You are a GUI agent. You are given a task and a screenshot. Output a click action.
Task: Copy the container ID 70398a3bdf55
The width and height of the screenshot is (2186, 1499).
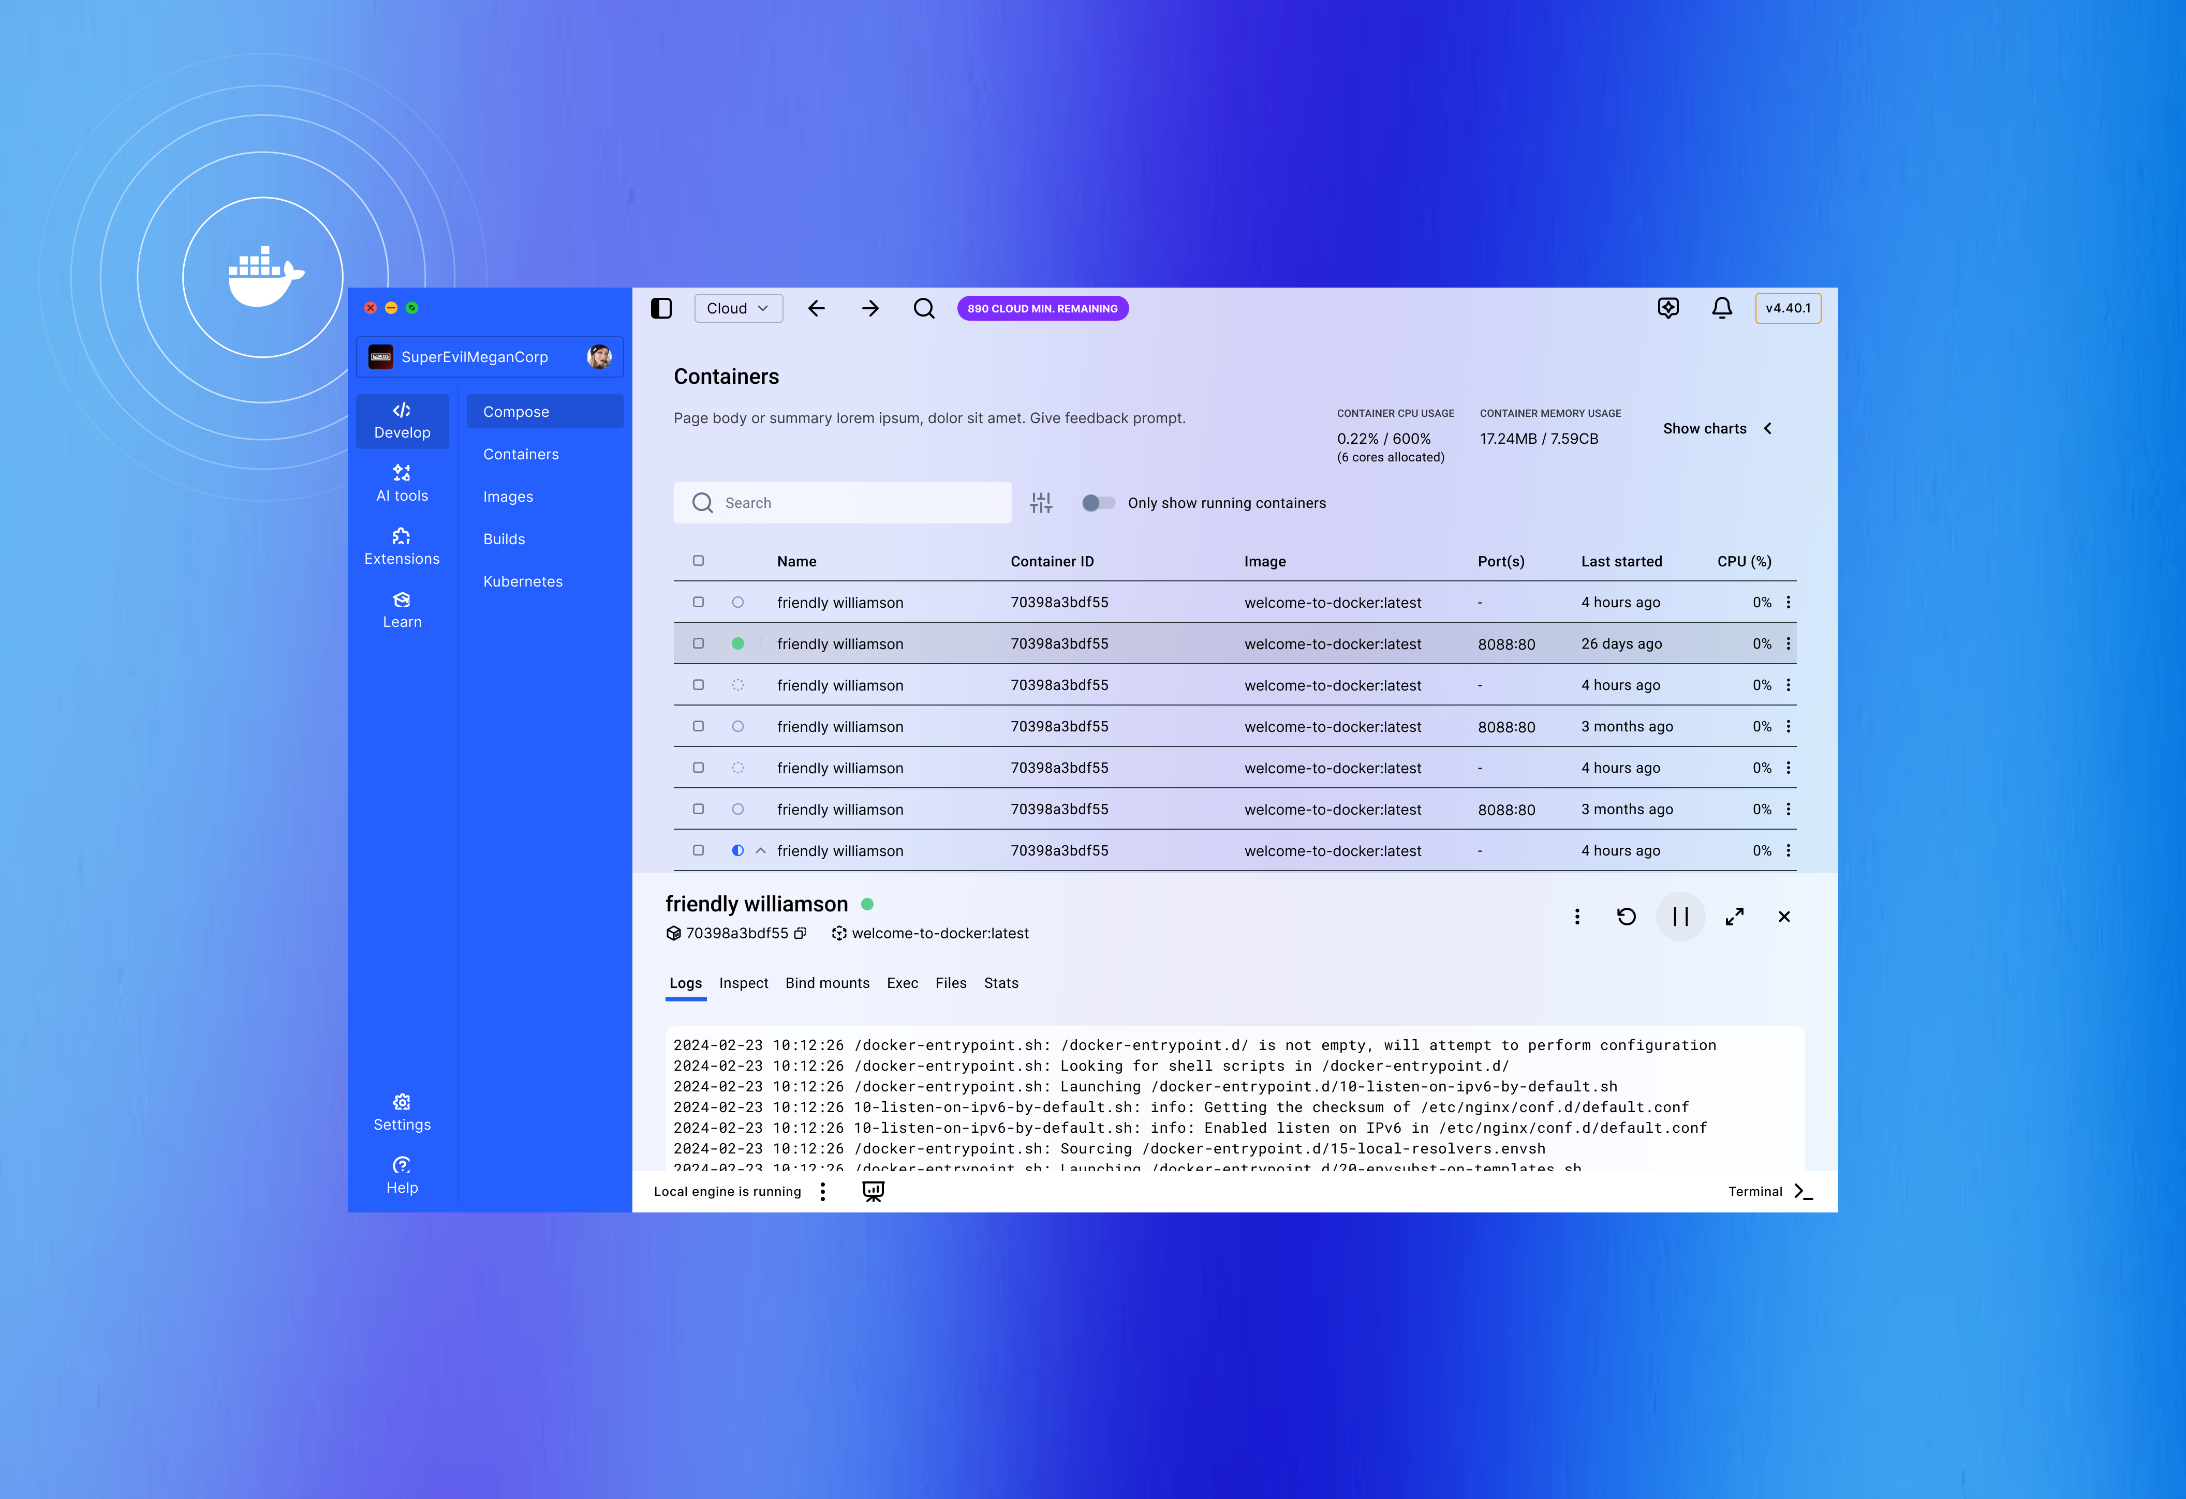801,934
